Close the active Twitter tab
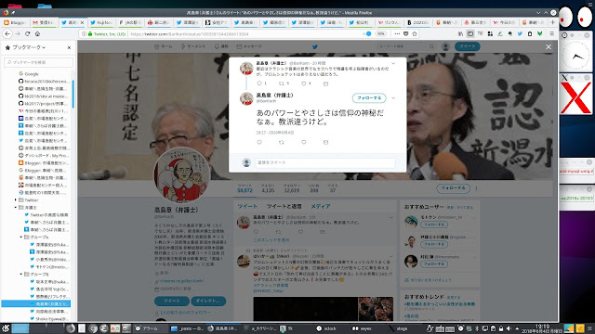 (82, 22)
